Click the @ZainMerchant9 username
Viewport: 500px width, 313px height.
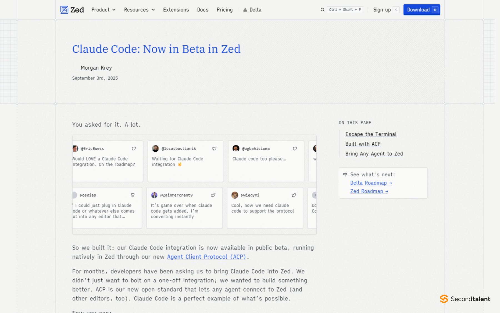point(177,195)
